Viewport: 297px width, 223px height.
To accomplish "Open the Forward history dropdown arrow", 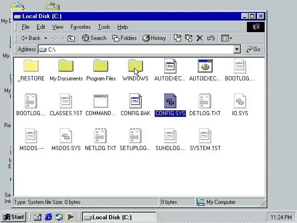I will (x=63, y=39).
